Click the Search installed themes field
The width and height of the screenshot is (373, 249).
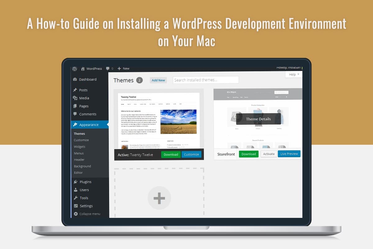pos(206,80)
